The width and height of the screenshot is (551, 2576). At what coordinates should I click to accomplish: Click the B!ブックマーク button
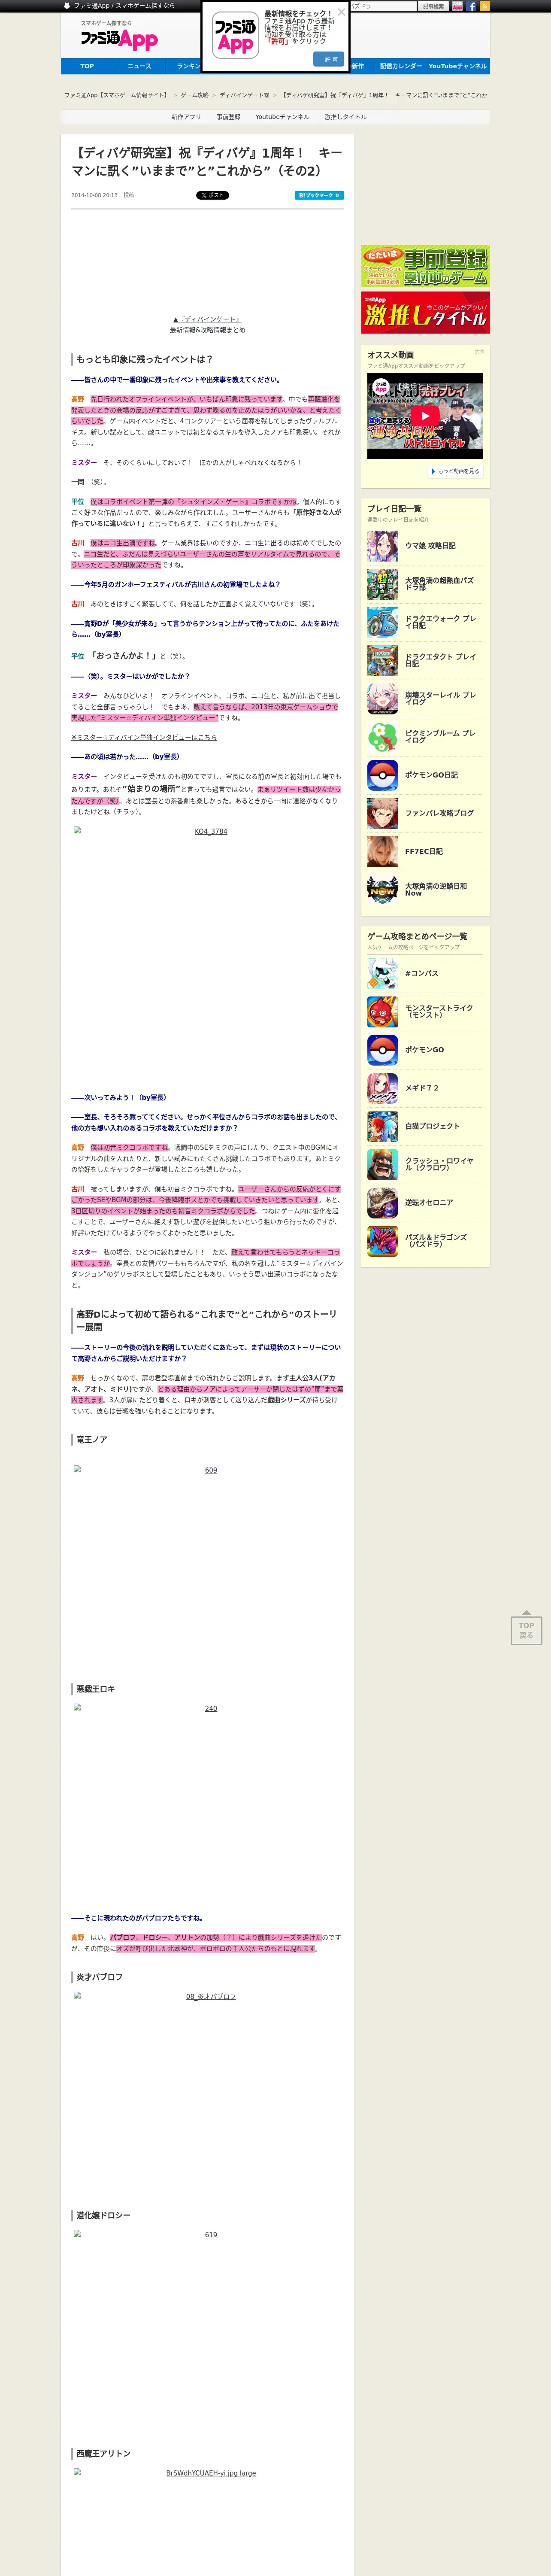(x=319, y=195)
